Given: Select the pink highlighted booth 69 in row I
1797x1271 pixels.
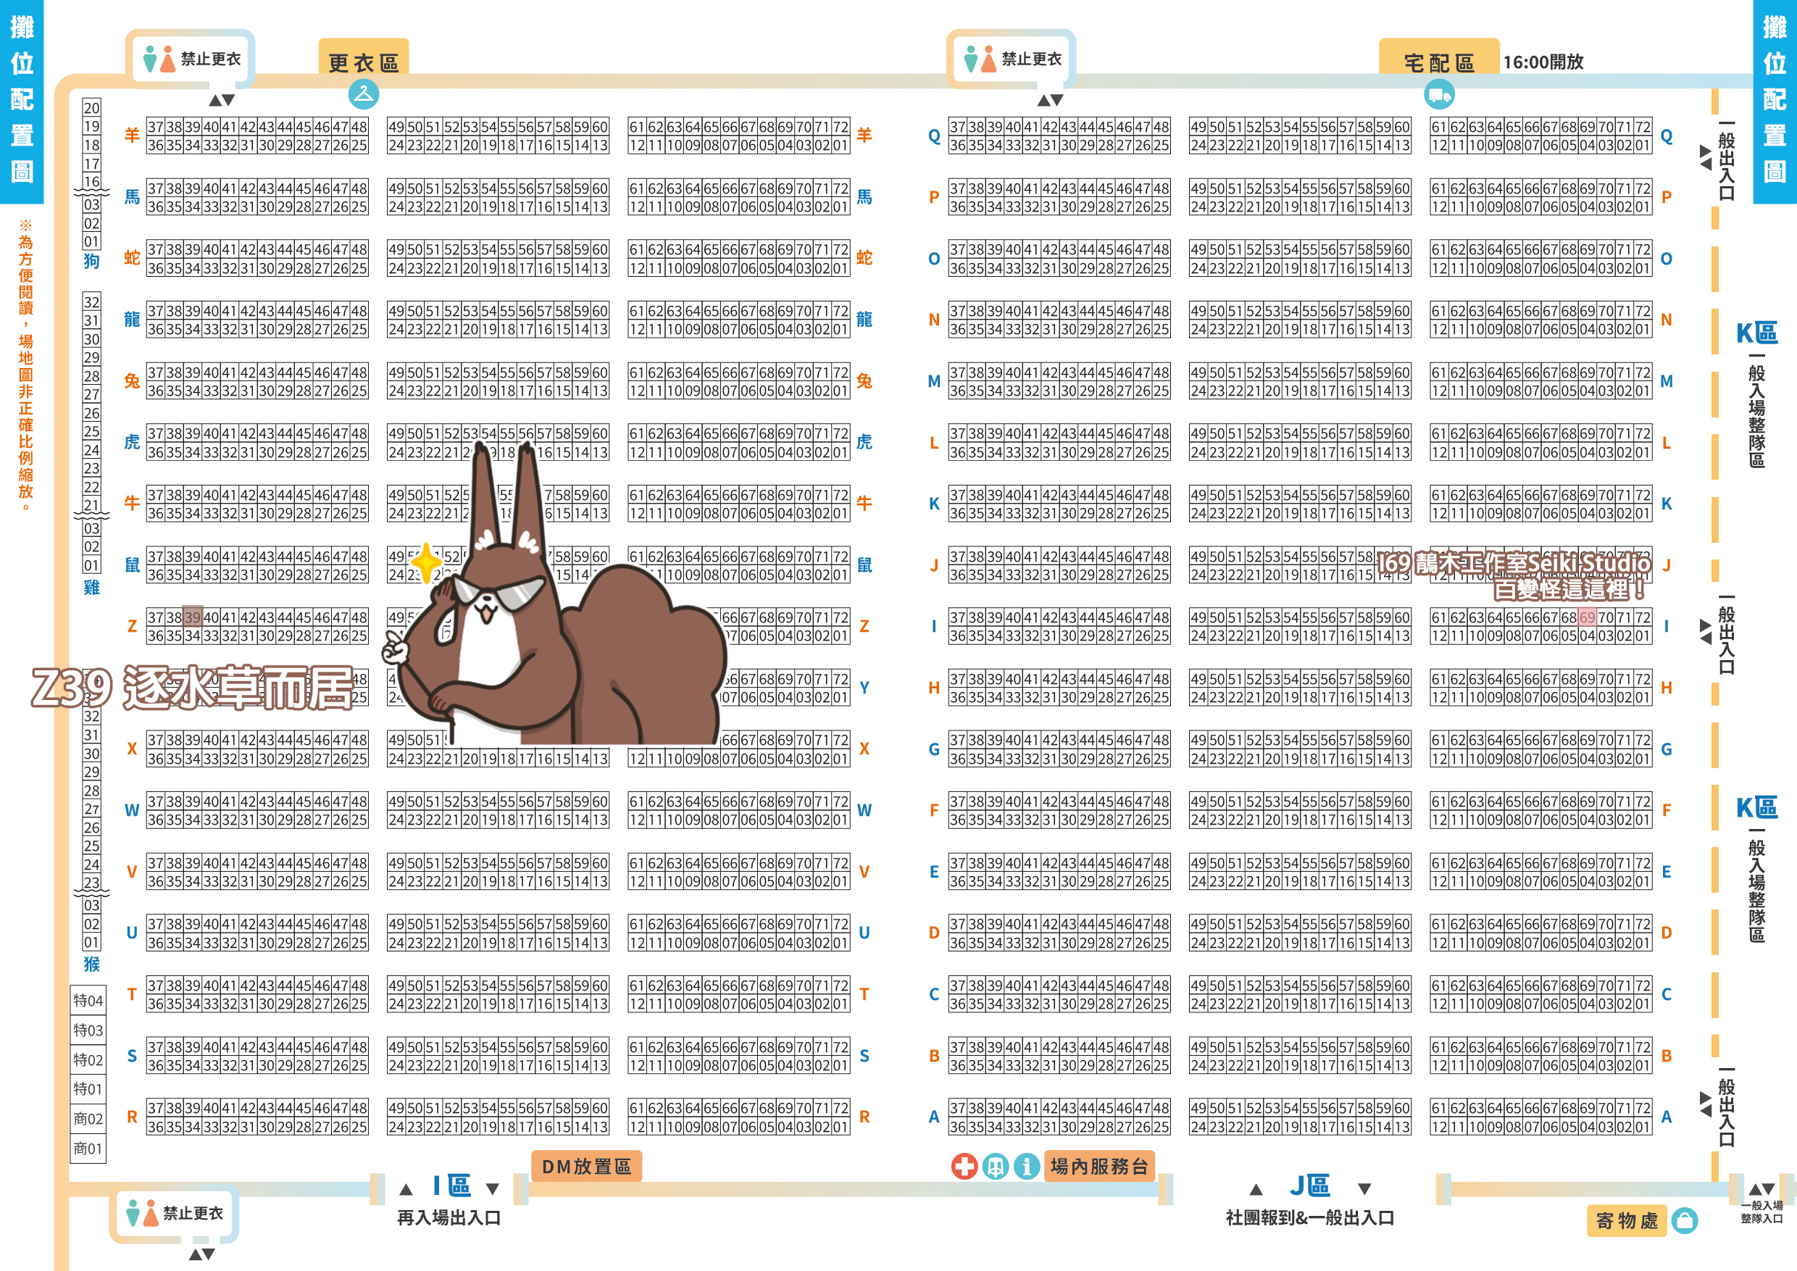Looking at the screenshot, I should 1586,617.
